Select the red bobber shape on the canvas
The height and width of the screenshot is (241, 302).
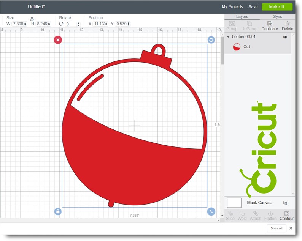(134, 126)
